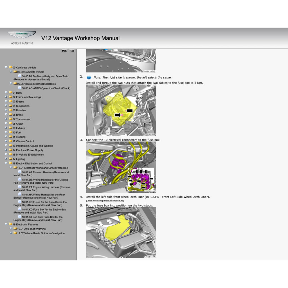Expand the 14 Electrical Power Supply node
The image size is (288, 288).
pyautogui.click(x=6, y=150)
